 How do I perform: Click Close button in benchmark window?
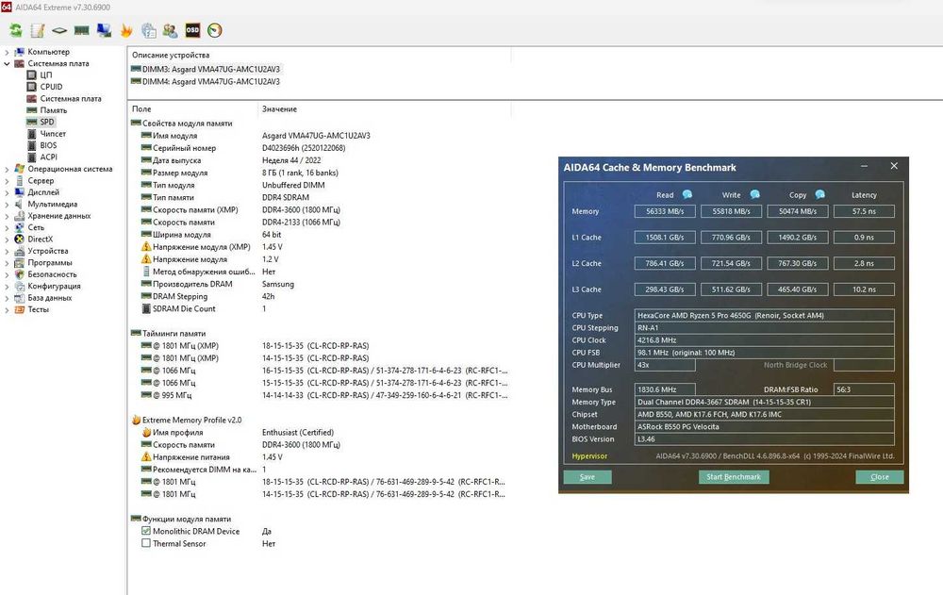[879, 477]
